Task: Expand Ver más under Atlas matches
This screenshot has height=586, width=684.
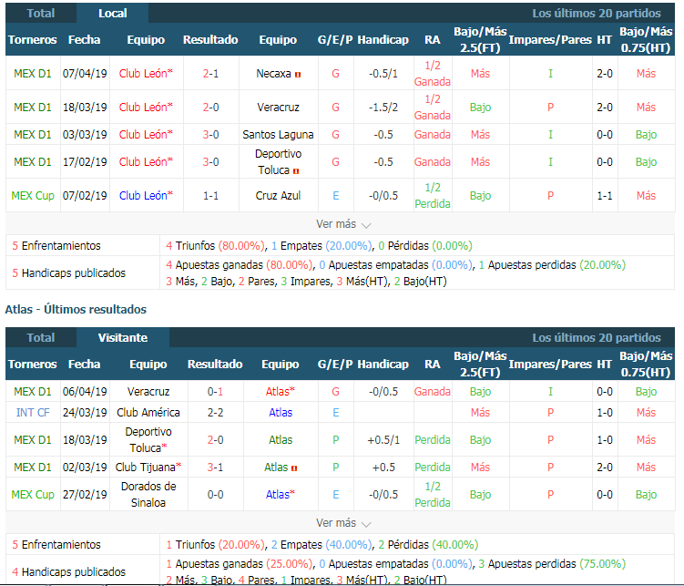Action: tap(343, 523)
